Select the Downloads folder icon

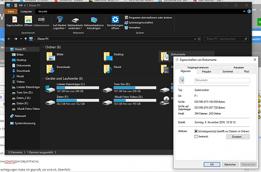pyautogui.click(x=51, y=69)
